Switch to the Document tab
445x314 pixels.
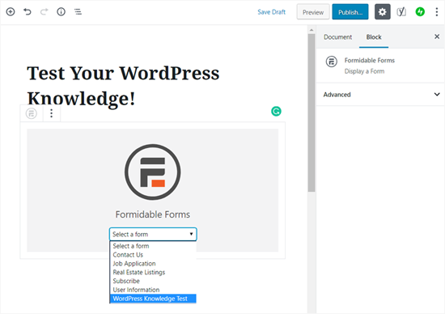click(337, 37)
